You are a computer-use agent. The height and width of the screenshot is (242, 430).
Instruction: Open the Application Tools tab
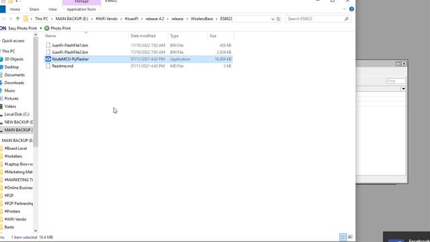pos(81,9)
